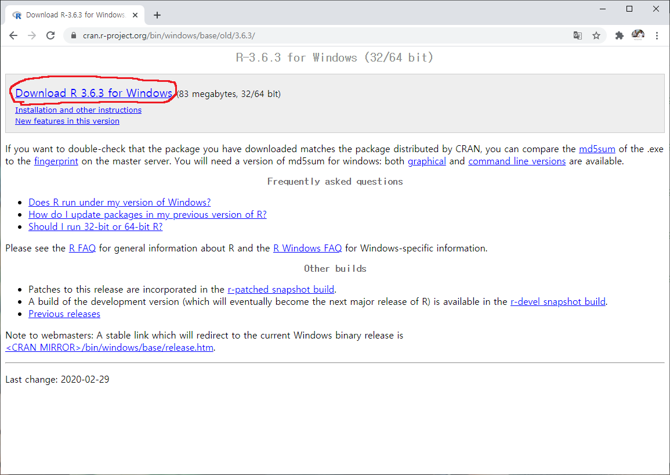
Task: Follow the fingerprint link
Action: click(x=56, y=161)
